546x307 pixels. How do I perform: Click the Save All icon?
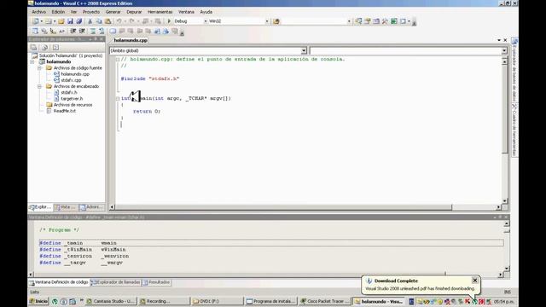click(79, 21)
